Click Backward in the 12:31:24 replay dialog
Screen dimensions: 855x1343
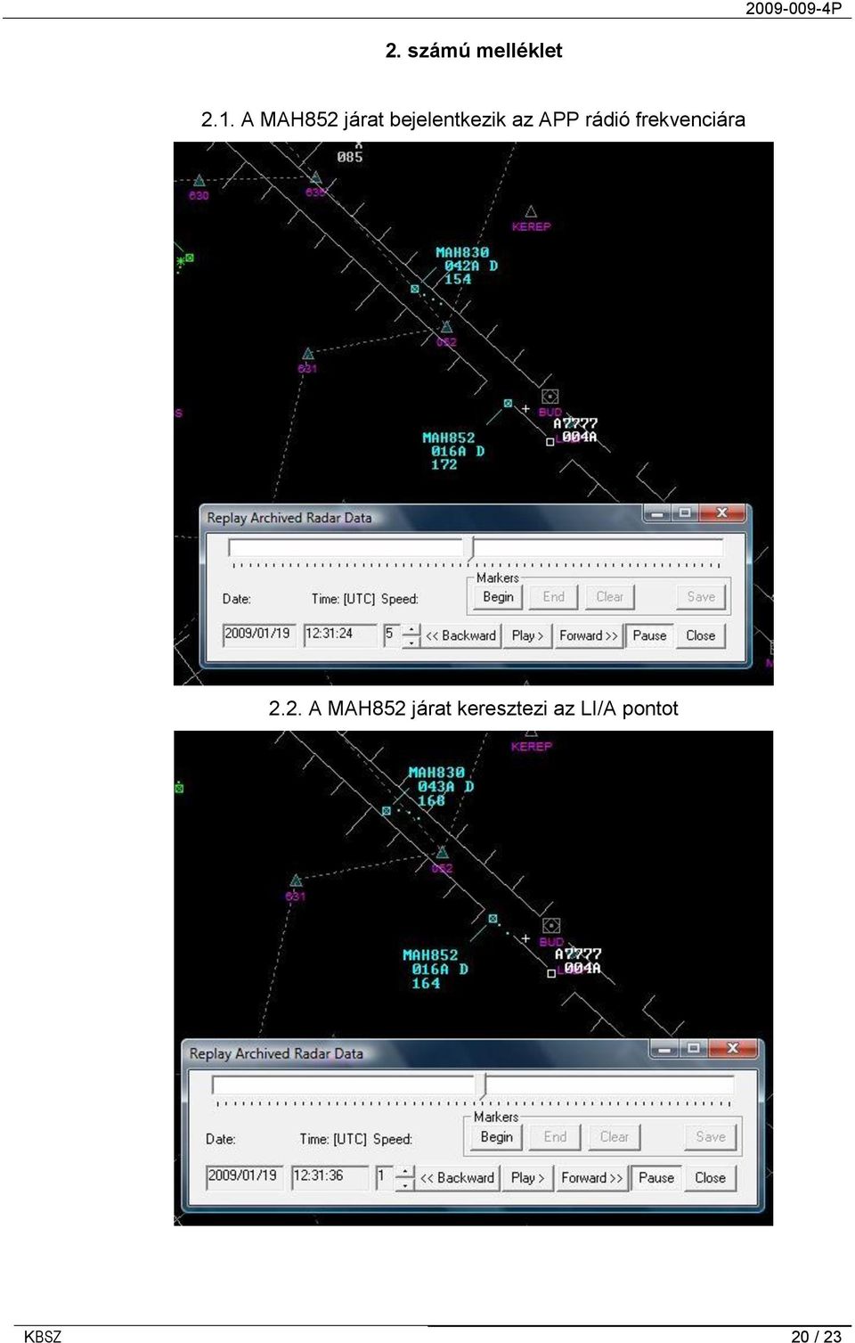coord(460,635)
